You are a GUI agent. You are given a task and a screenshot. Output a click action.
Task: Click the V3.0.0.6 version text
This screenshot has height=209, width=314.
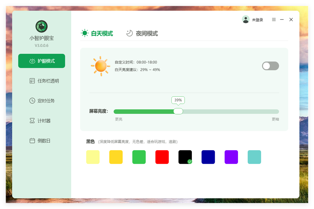point(41,46)
